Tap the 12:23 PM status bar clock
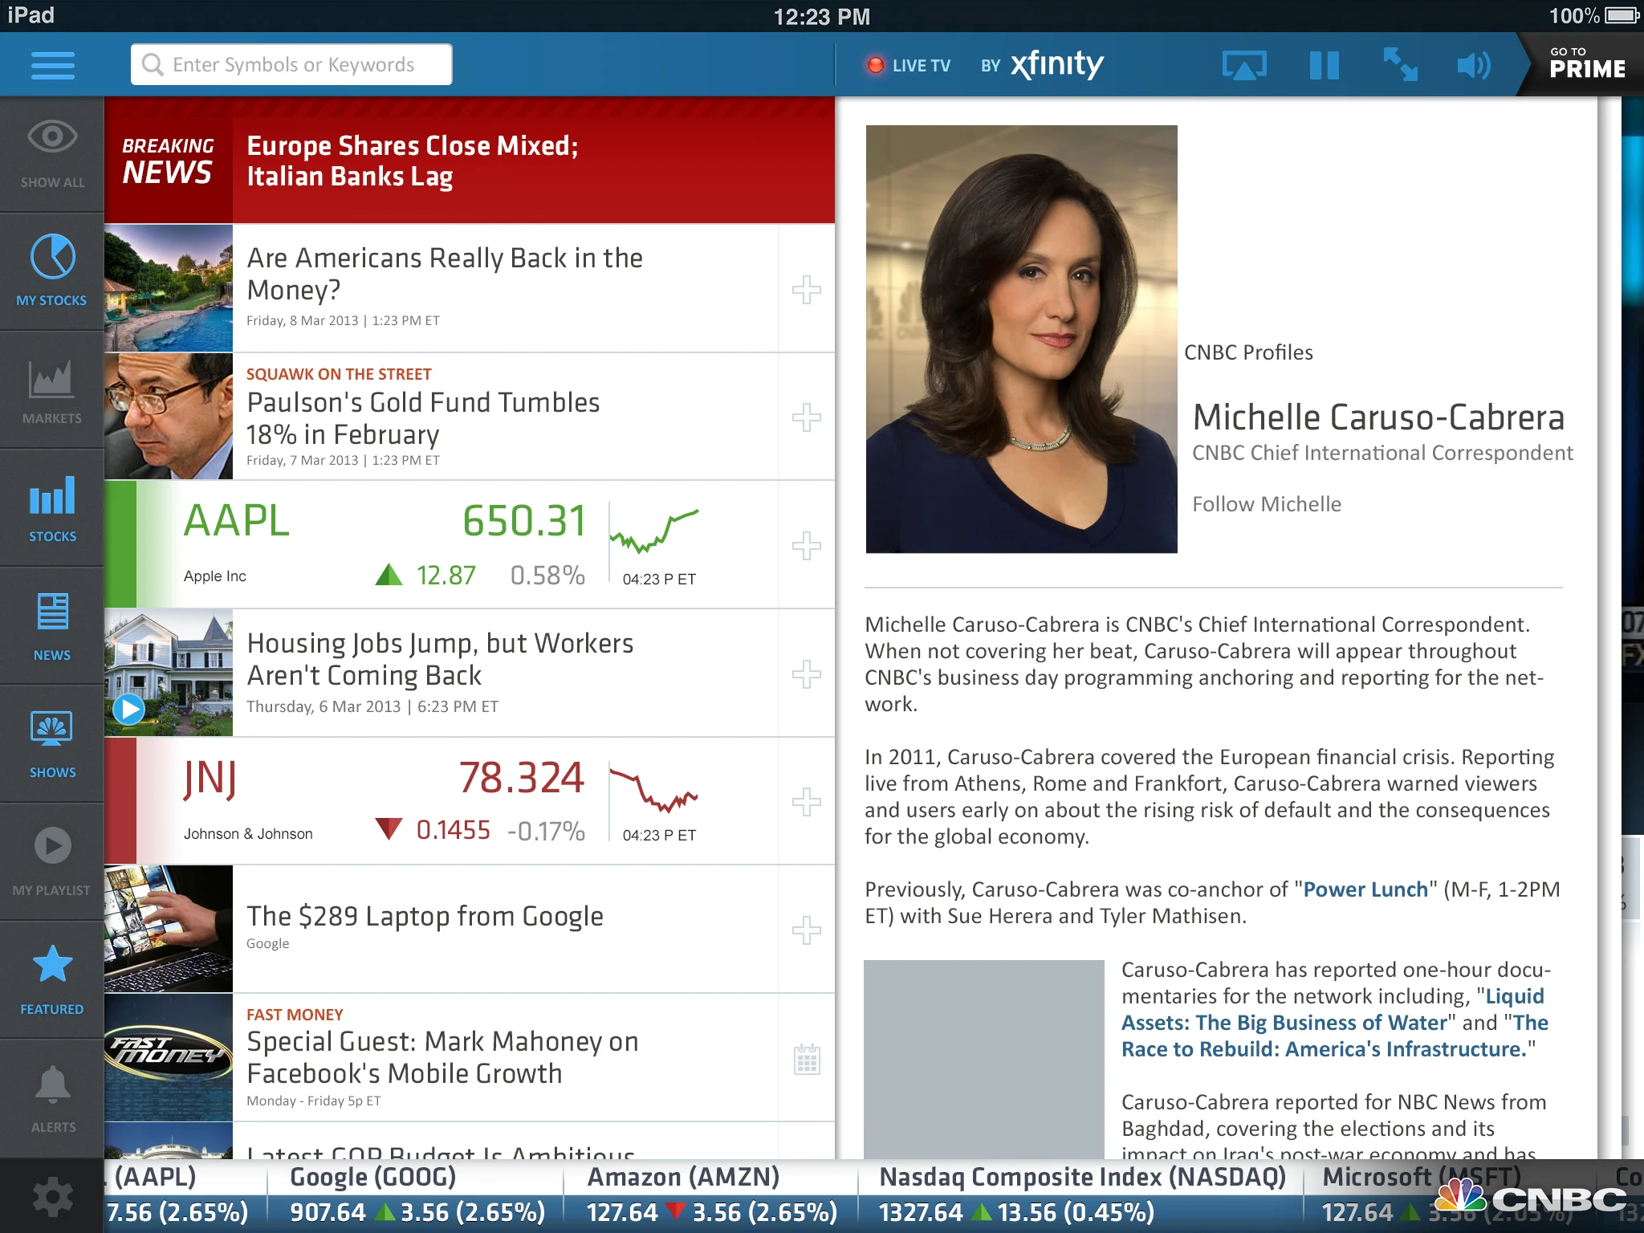The width and height of the screenshot is (1644, 1233). pos(822,16)
